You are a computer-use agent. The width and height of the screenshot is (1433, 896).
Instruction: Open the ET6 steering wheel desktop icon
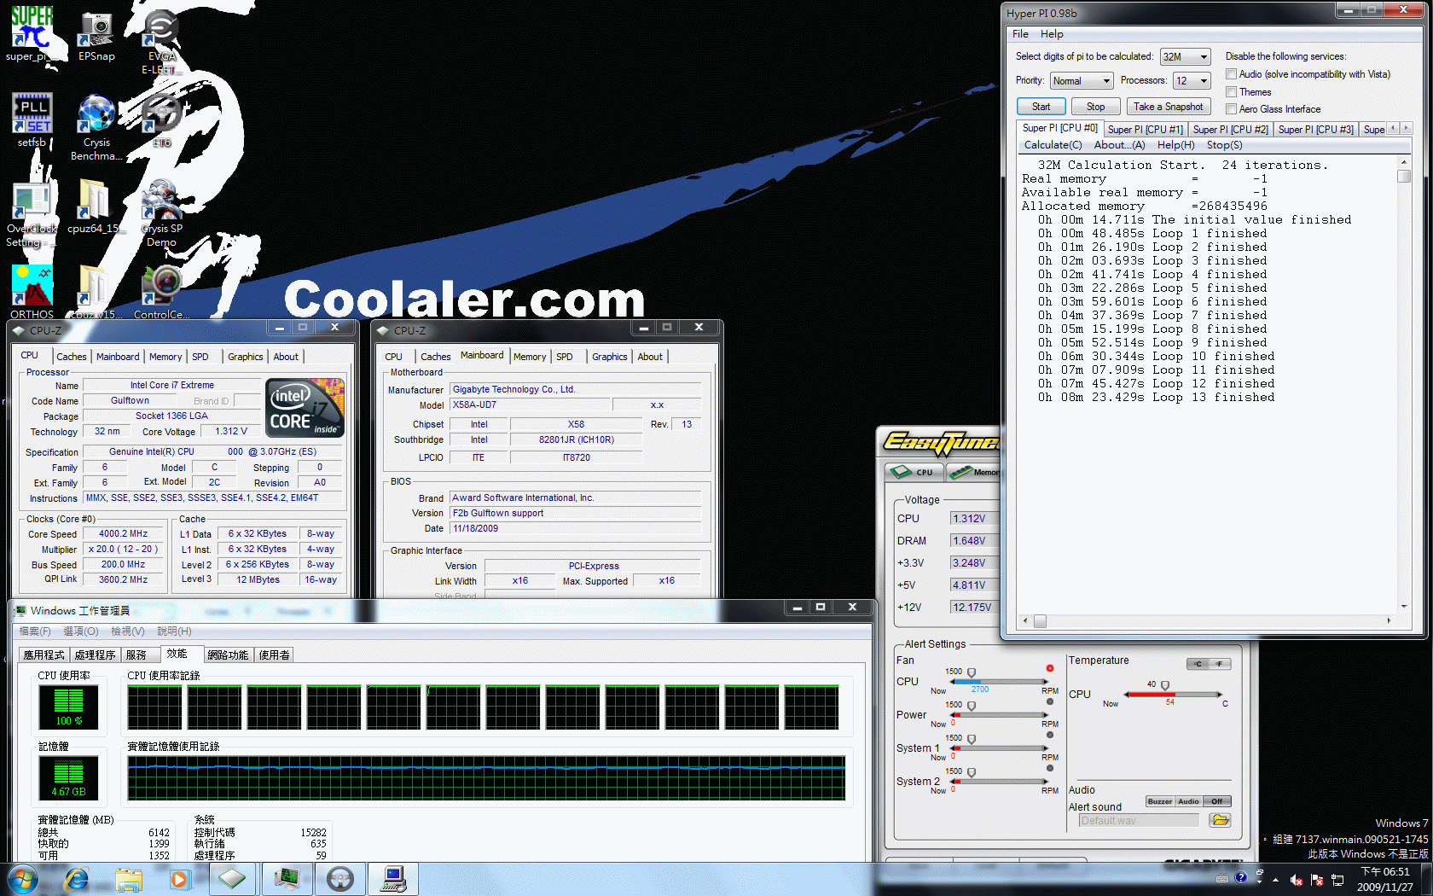tap(161, 120)
